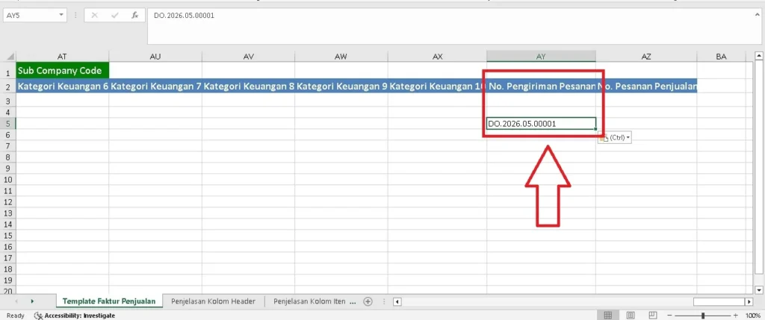This screenshot has height=320, width=765.
Task: Click the Sub Company Code cell
Action: point(63,71)
